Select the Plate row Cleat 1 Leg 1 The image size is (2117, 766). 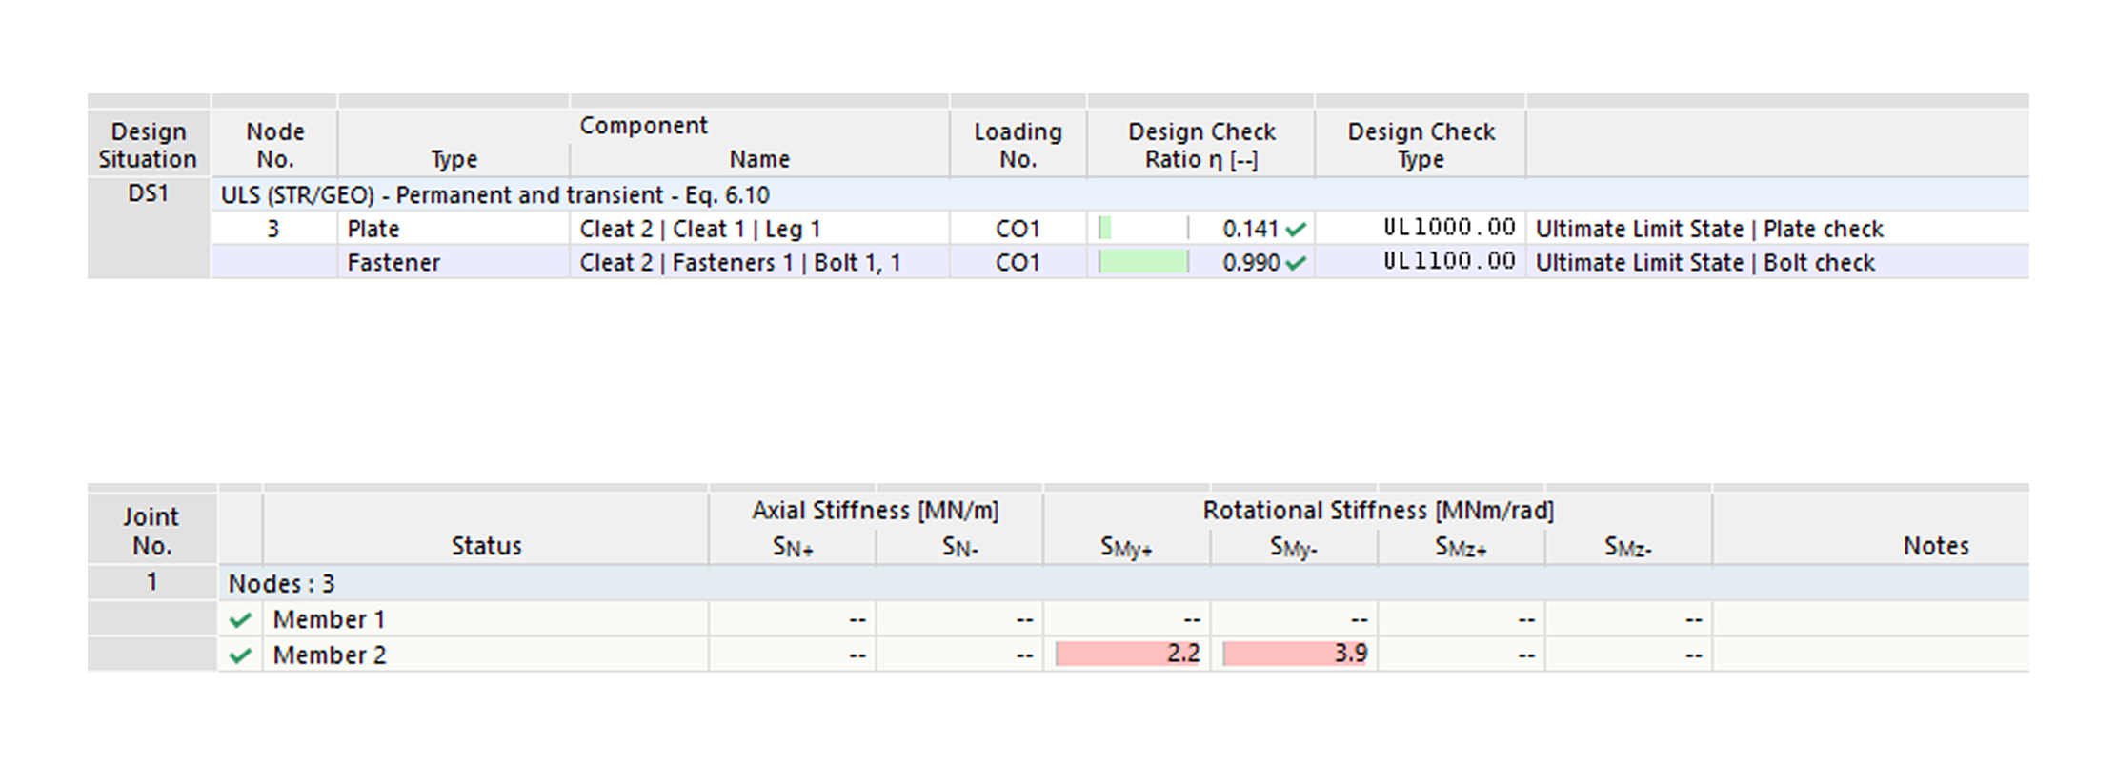coord(699,230)
